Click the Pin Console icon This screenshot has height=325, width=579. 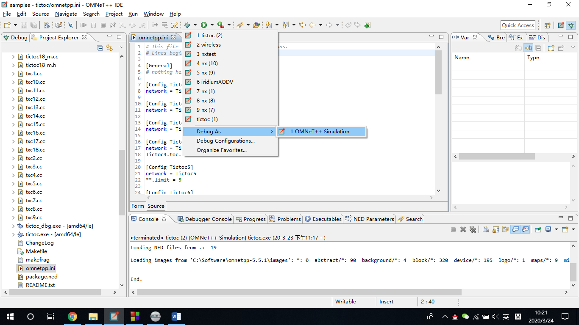[x=538, y=229]
